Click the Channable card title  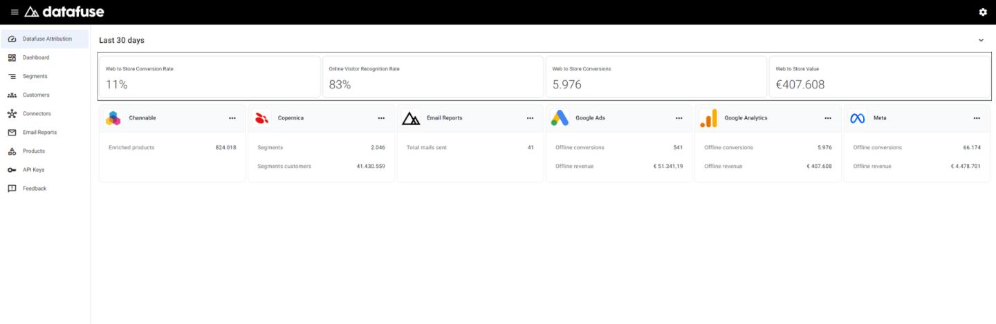pyautogui.click(x=142, y=118)
